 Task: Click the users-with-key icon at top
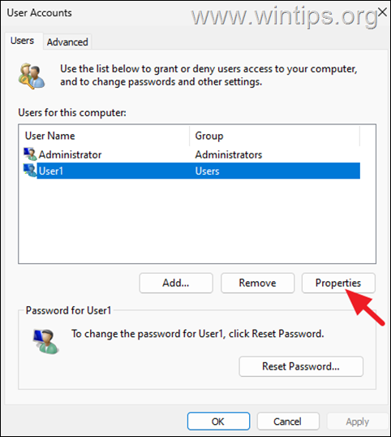(x=32, y=76)
